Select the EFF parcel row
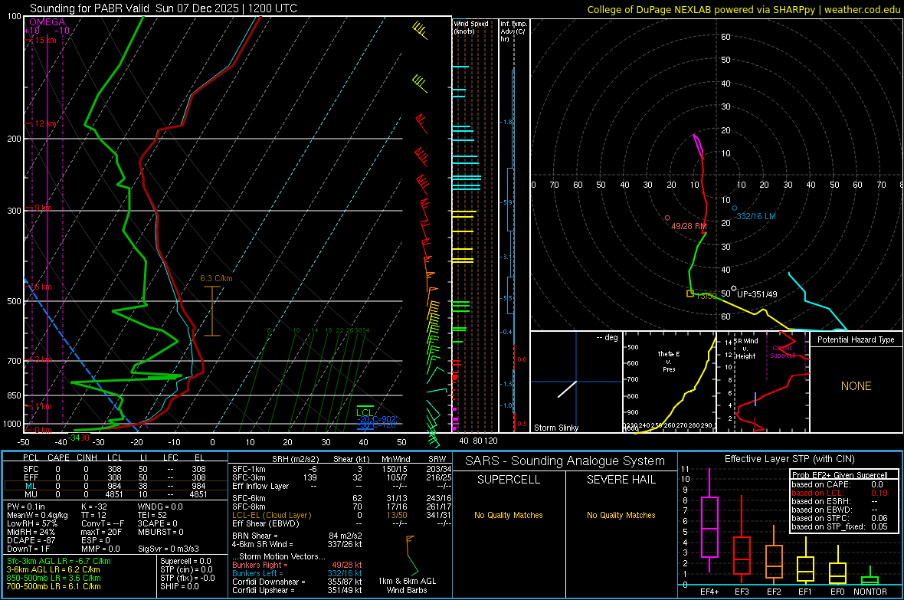The width and height of the screenshot is (904, 600). (114, 477)
